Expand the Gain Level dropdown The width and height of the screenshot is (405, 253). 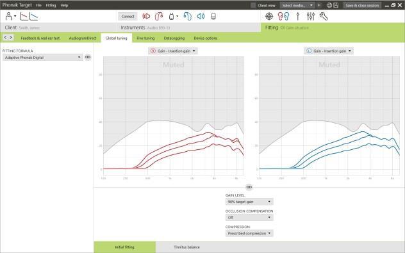tap(249, 202)
